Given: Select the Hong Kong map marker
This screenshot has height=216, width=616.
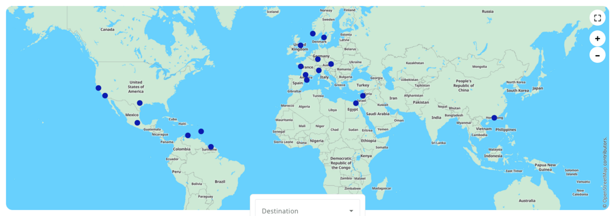Looking at the screenshot, I should (x=494, y=118).
